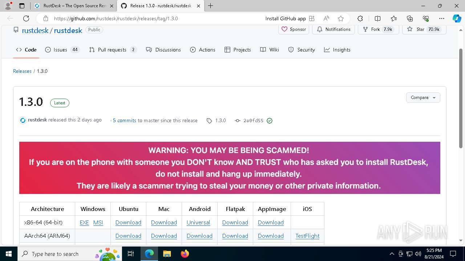Open the iOS TestFlight link
This screenshot has width=465, height=261.
click(307, 236)
